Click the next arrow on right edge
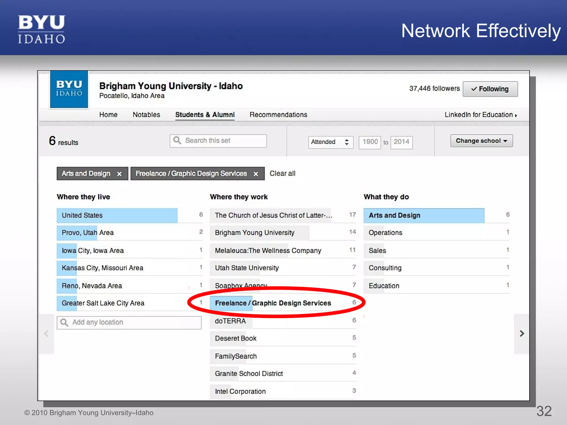Screen dimensions: 567x425 click(x=522, y=334)
